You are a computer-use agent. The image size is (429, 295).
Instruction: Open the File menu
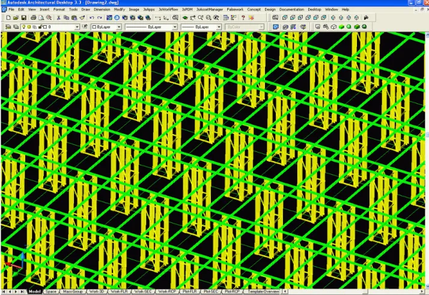point(11,9)
